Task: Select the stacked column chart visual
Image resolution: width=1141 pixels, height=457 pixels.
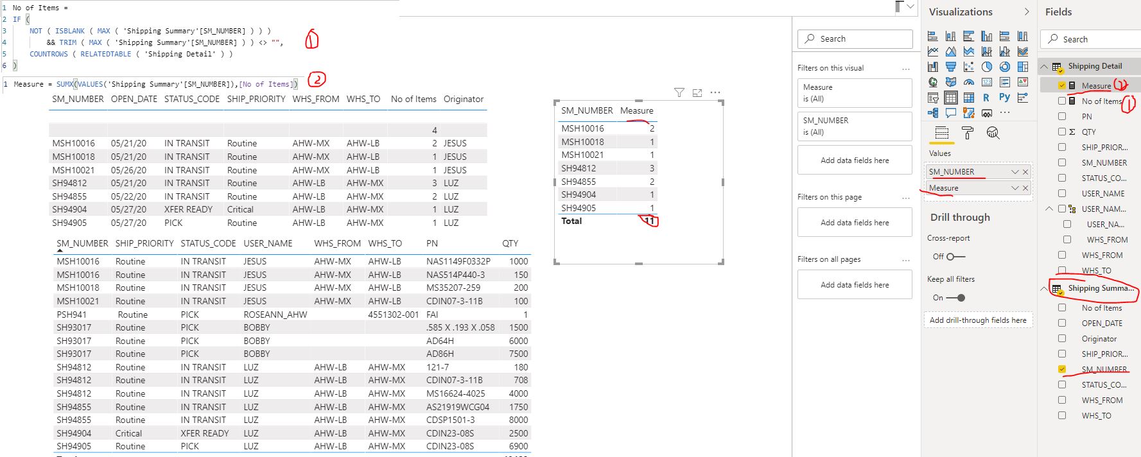Action: click(951, 36)
